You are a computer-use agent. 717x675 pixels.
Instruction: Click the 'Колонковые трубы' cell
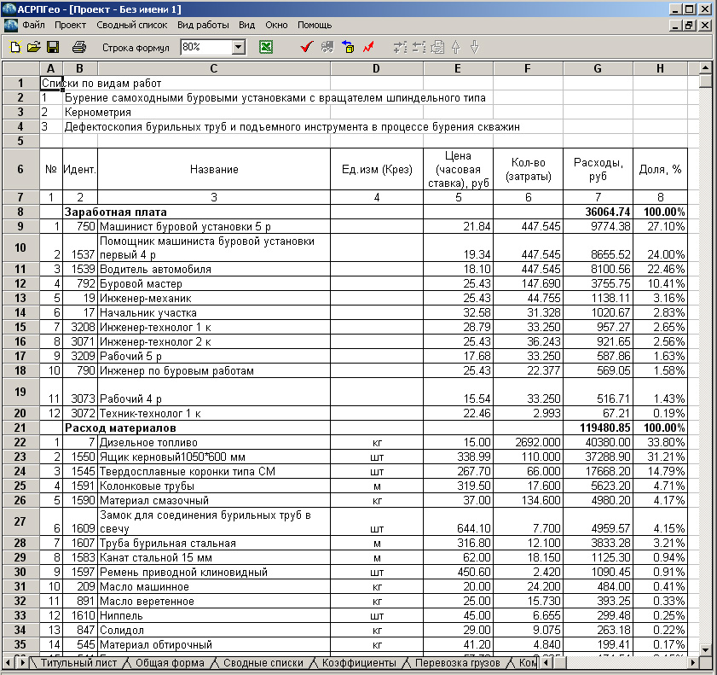tap(214, 486)
